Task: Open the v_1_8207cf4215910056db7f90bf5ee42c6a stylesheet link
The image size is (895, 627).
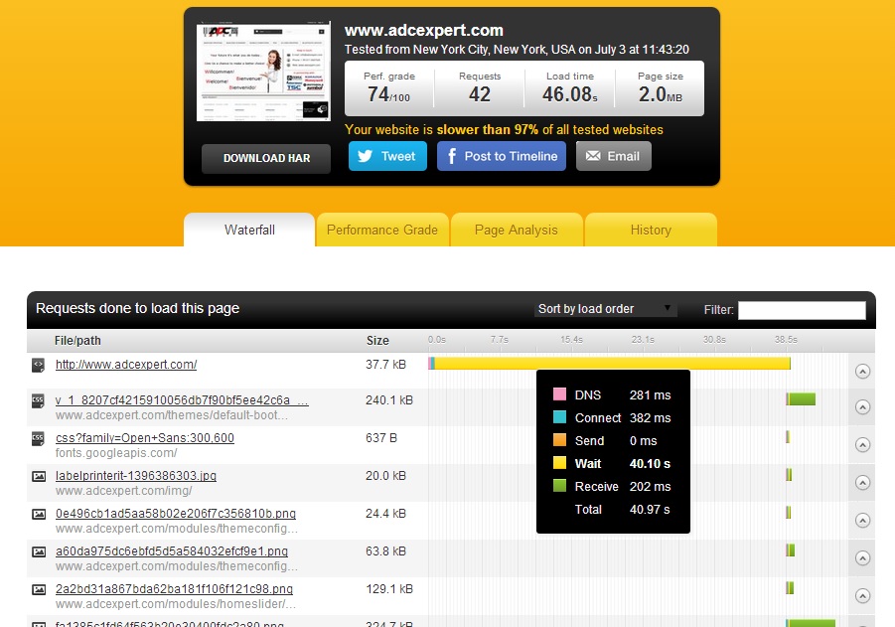Action: (x=182, y=400)
